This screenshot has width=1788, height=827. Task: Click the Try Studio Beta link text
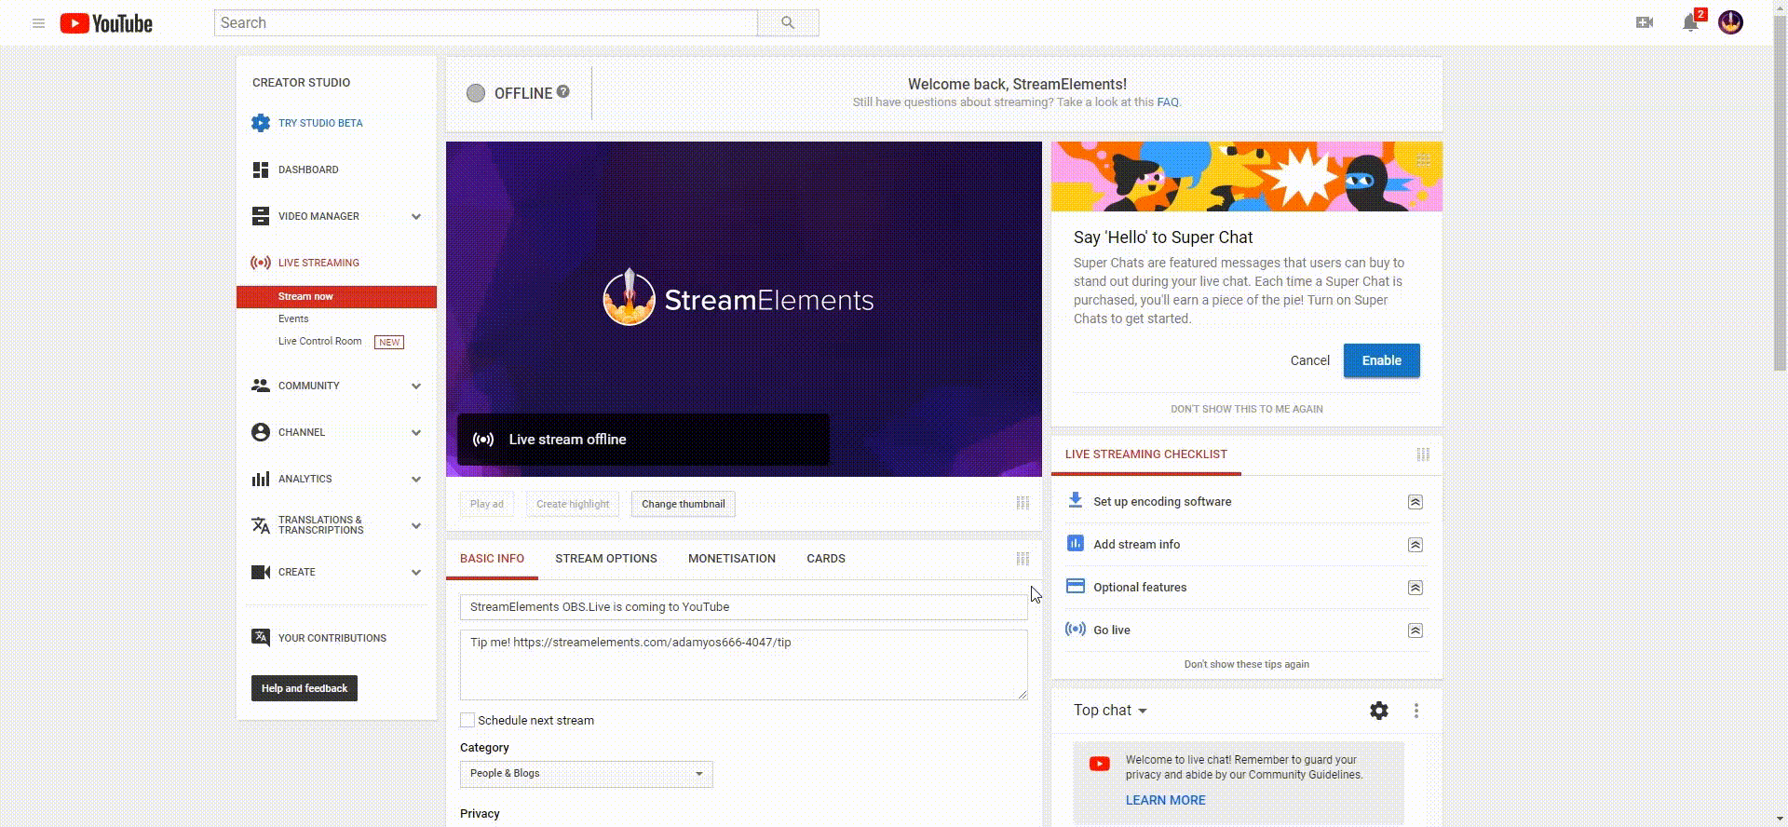click(320, 123)
